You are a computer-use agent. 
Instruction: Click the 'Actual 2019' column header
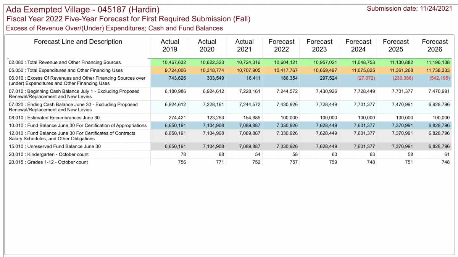(x=170, y=45)
